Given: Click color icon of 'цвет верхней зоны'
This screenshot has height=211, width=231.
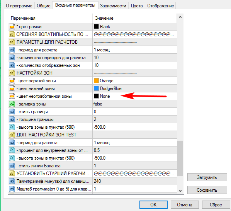Looking at the screenshot, I should pos(12,81).
